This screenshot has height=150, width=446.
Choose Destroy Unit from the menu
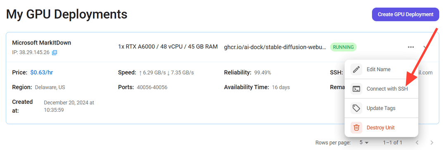(381, 128)
